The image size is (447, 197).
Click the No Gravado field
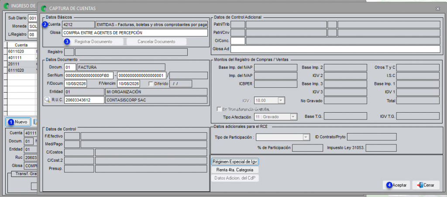point(345,100)
